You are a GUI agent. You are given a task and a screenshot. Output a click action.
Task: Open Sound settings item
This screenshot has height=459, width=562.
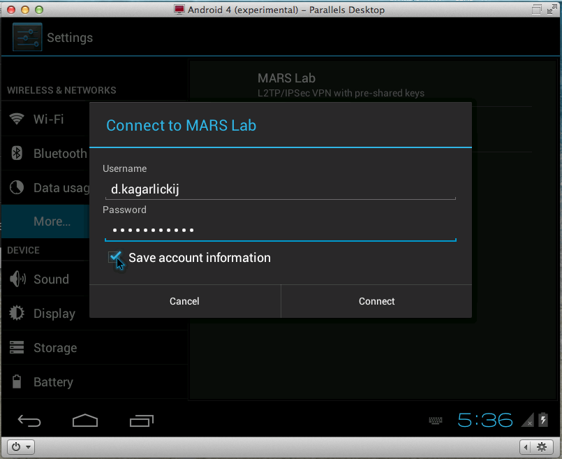(45, 279)
